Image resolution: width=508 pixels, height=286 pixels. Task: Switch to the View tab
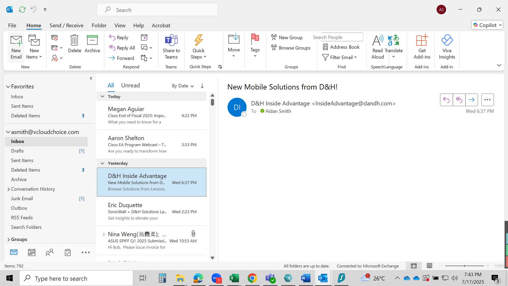tap(120, 25)
